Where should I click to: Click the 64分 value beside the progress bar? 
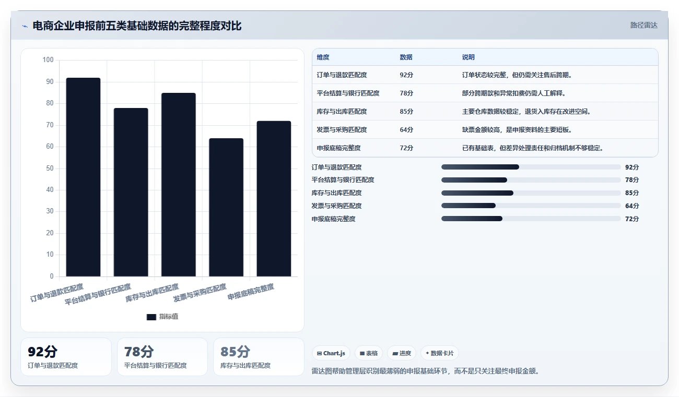point(632,206)
